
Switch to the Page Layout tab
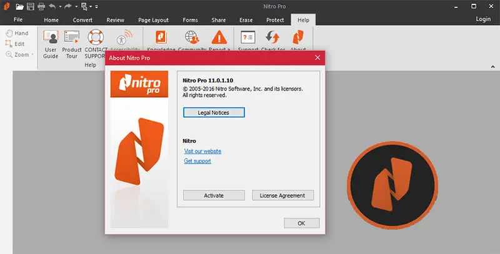[153, 20]
